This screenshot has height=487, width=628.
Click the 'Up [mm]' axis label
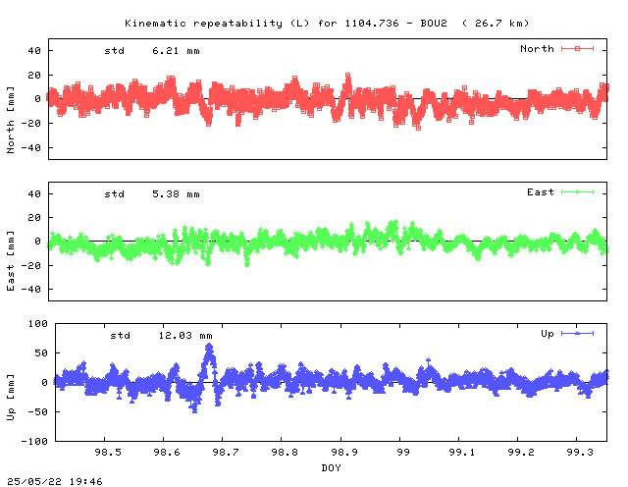coord(11,398)
